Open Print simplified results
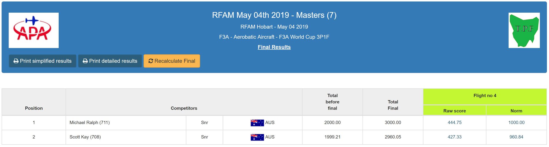Screen dimensions: 549x147 tap(42, 61)
